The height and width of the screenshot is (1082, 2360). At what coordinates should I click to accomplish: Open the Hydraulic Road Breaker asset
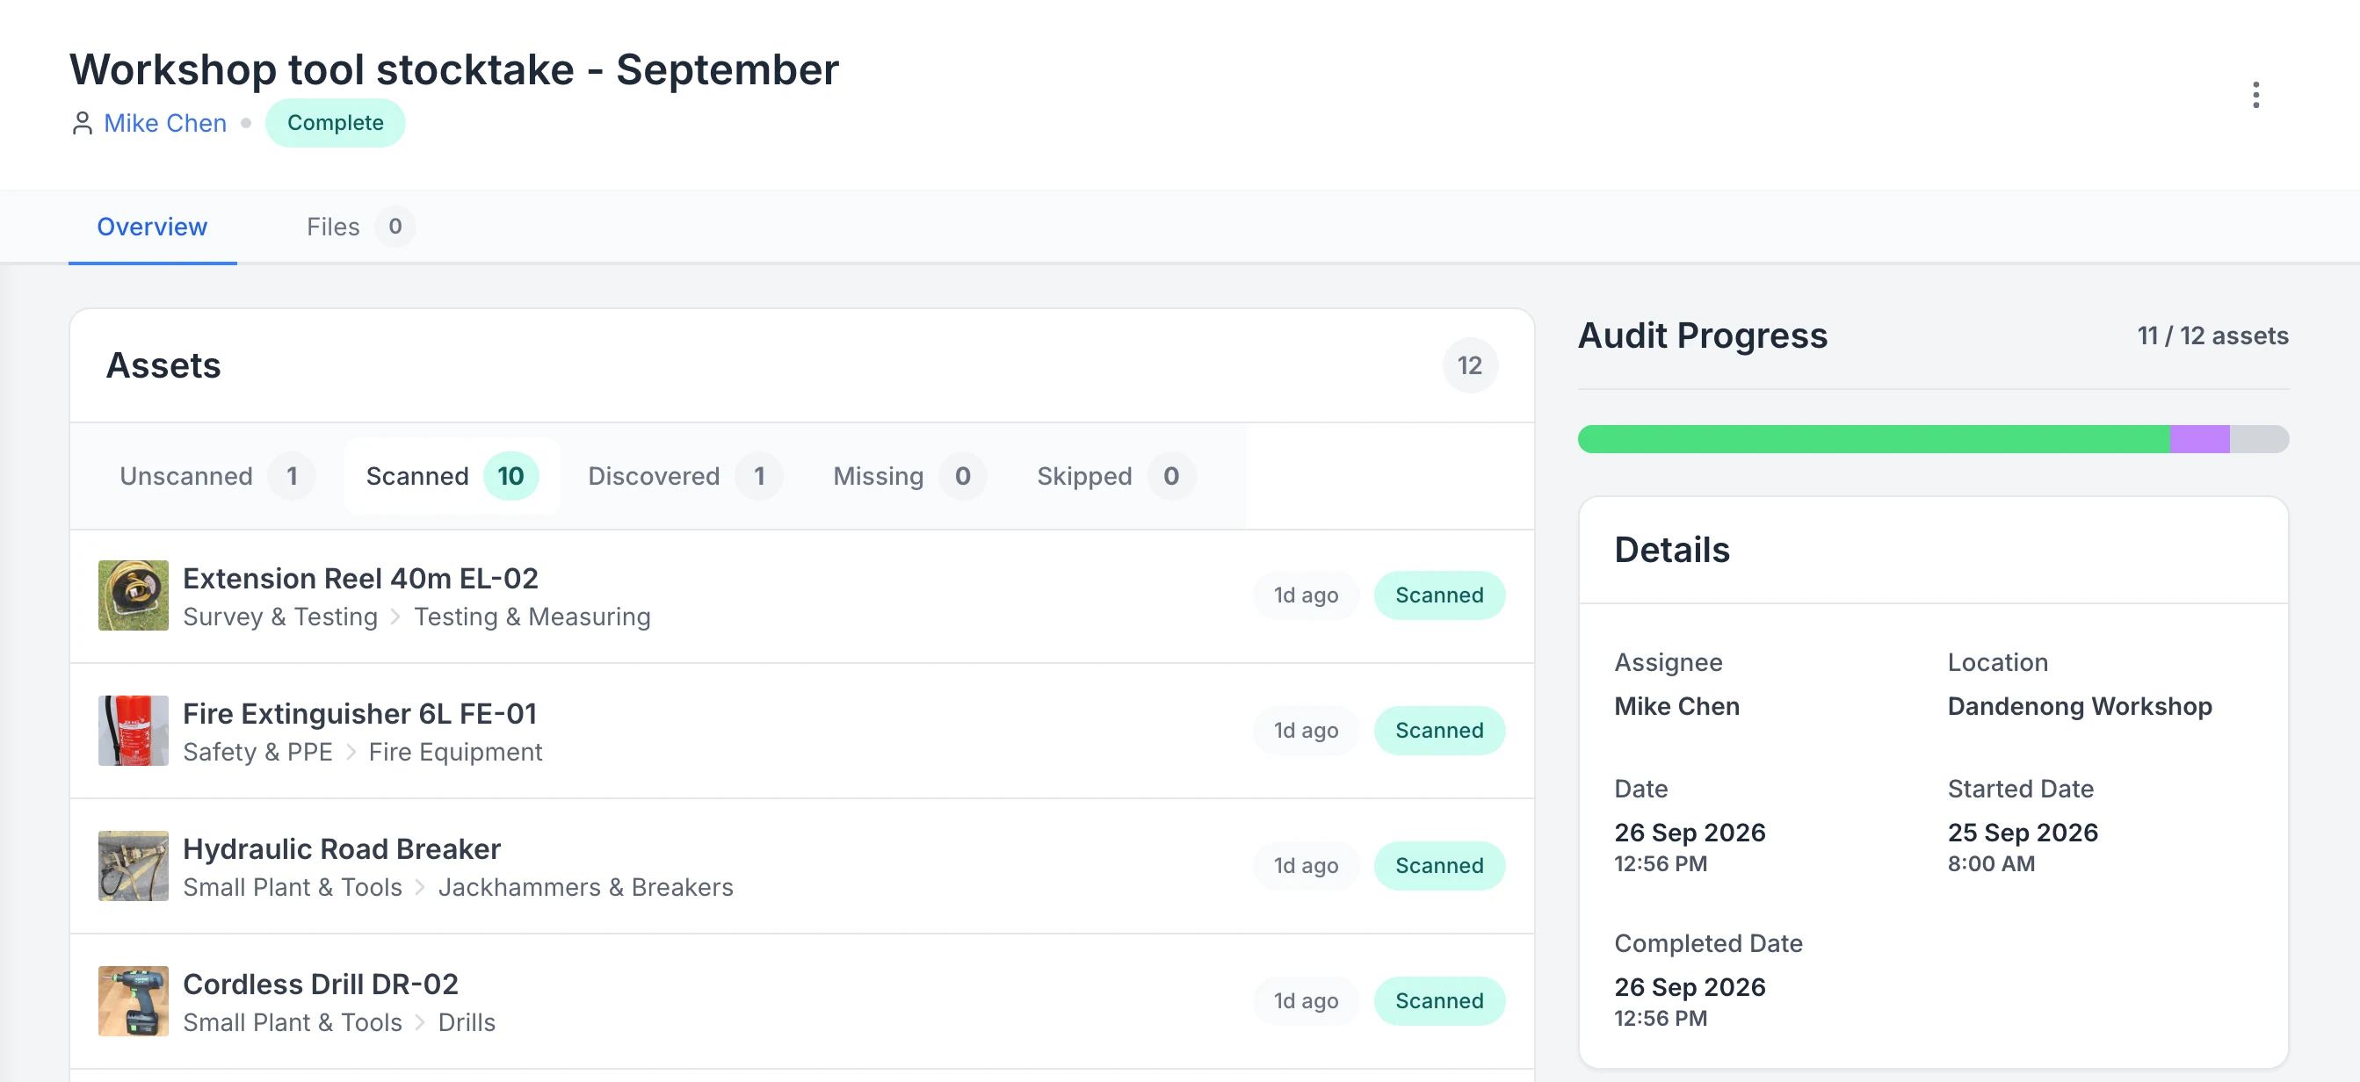pos(342,849)
